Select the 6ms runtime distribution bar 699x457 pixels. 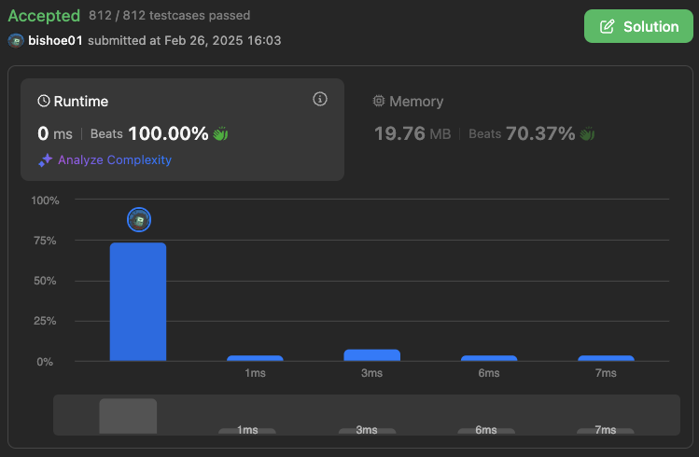tap(489, 358)
